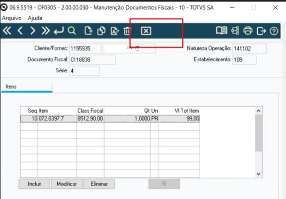This screenshot has width=286, height=199.
Task: Click the Cliente/Fornec field 1155935
Action: click(x=85, y=48)
